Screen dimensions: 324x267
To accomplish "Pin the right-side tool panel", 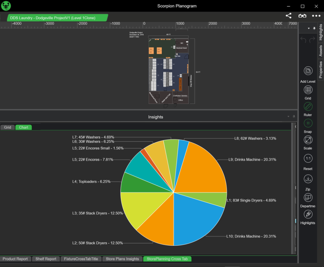I will 314,28.
